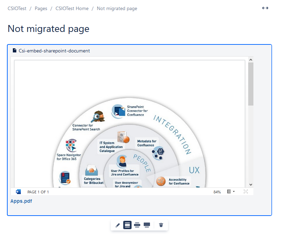Click the fit-to-screen icon in viewer
The image size is (285, 234).
[246, 192]
